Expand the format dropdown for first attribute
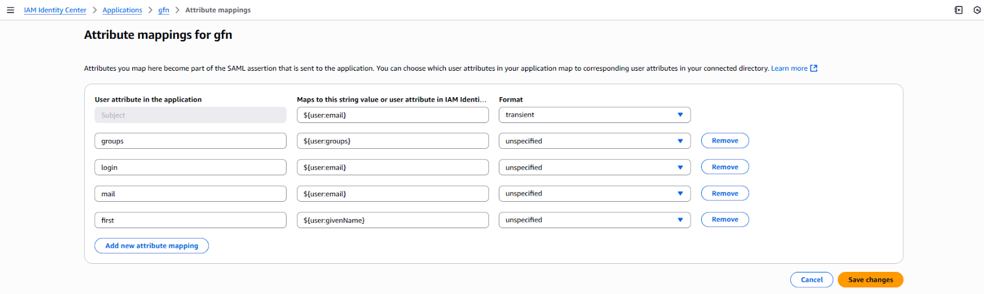Image resolution: width=984 pixels, height=294 pixels. [594, 220]
